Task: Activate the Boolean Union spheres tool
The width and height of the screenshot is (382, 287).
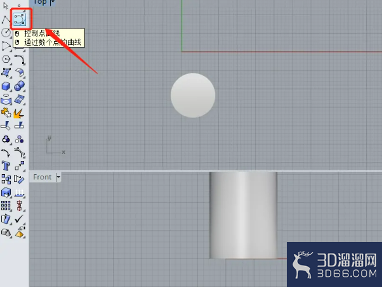Action: click(x=20, y=86)
